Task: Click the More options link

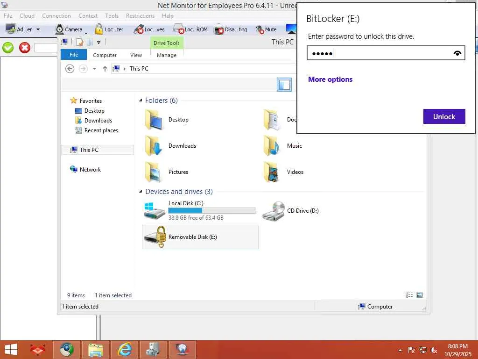Action: pyautogui.click(x=330, y=79)
